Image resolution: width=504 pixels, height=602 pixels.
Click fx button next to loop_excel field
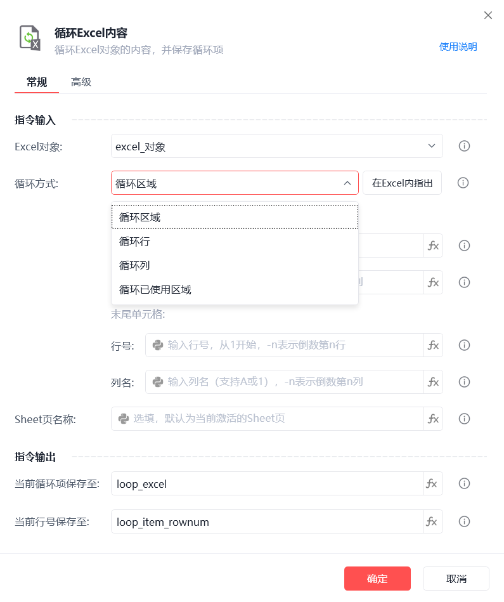[x=432, y=484]
